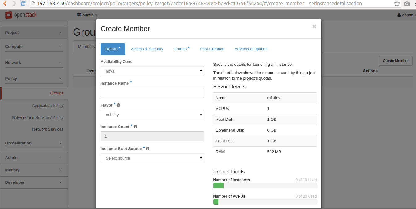Click the browser back arrow
This screenshot has height=209, width=416.
pos(5,4)
